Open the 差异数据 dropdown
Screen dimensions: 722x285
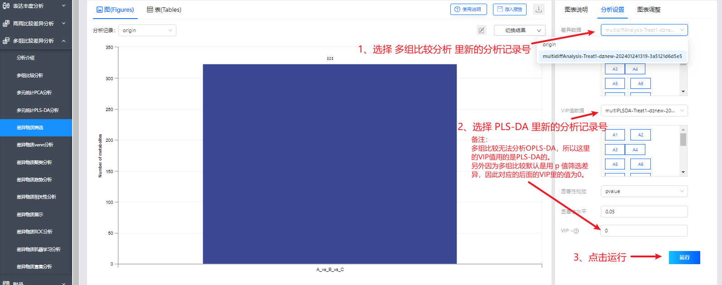pos(644,30)
